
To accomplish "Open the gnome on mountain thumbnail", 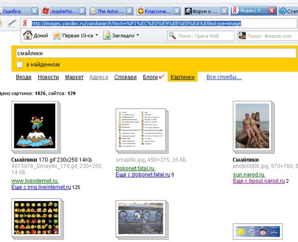I will [35, 126].
